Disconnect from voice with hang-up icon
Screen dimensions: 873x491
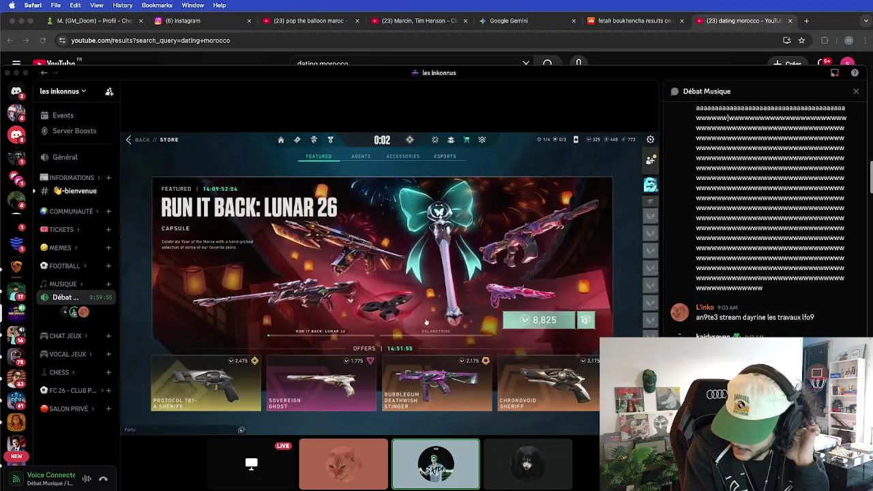point(103,479)
